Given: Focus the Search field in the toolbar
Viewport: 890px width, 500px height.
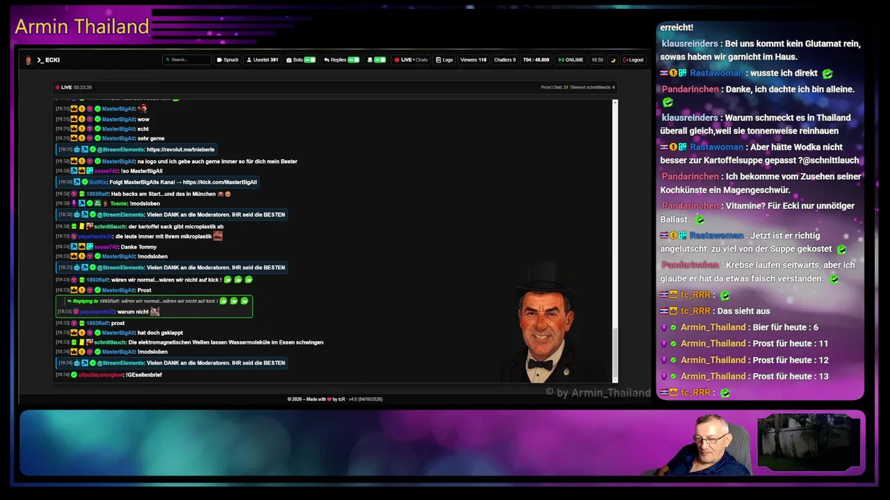Looking at the screenshot, I should point(187,60).
